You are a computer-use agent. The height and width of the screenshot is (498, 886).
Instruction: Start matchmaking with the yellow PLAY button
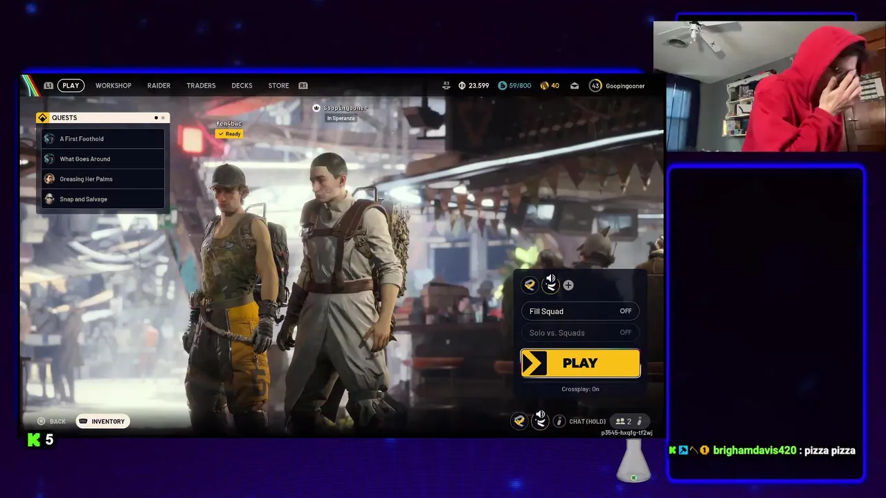click(580, 363)
